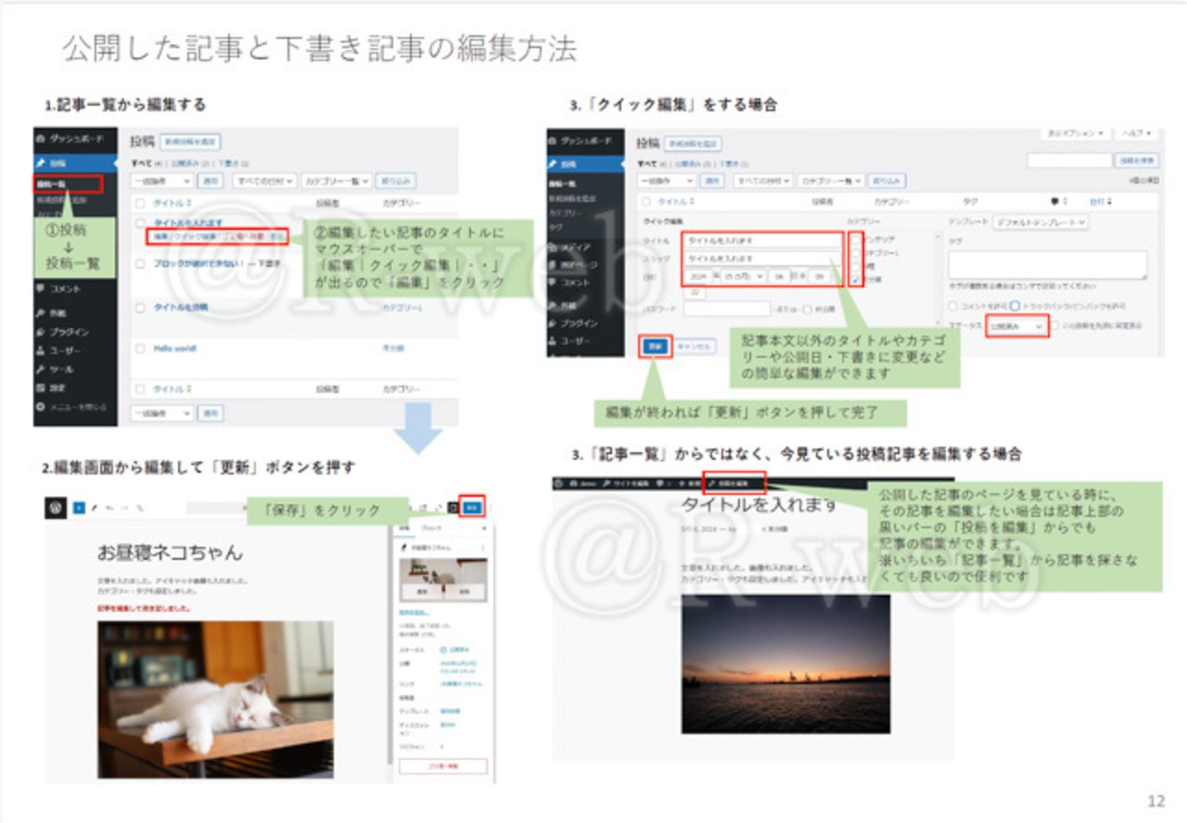Screen dimensions: 1187x823
Task: Tick select-all checkbox in post list header
Action: tap(140, 202)
